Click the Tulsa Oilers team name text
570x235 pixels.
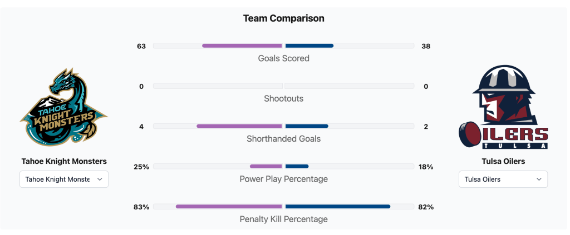pos(503,162)
